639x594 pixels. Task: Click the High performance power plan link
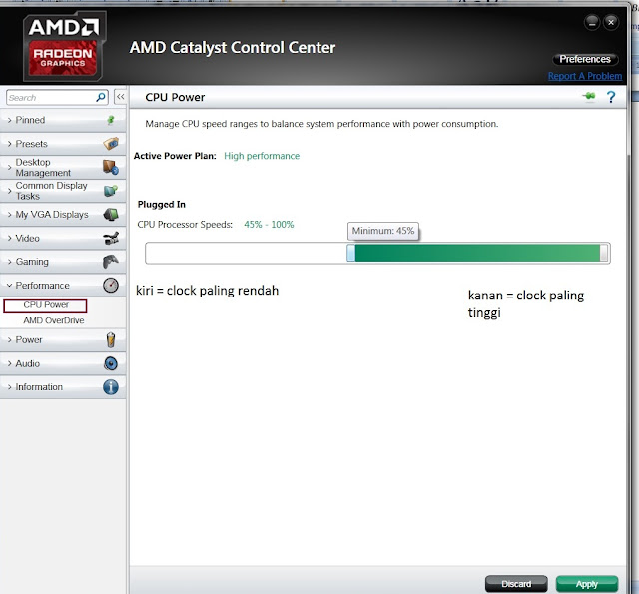(262, 156)
